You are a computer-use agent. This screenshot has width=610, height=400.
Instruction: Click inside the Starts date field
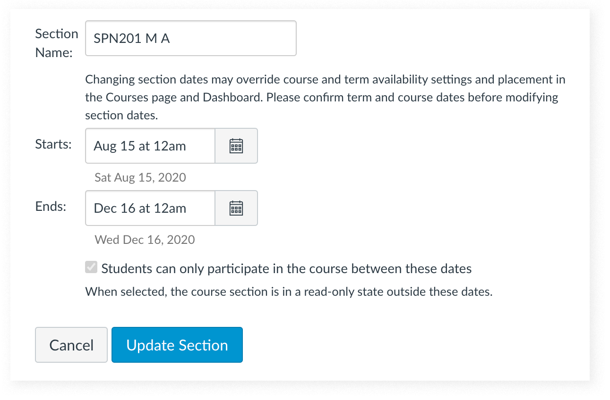tap(150, 146)
